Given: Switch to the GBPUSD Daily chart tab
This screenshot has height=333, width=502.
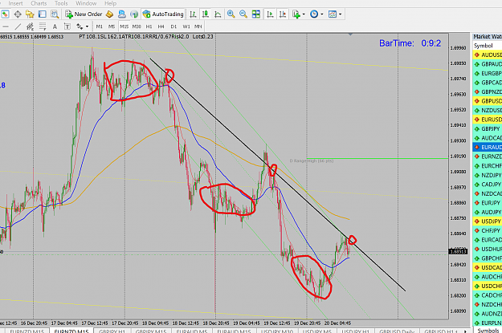Looking at the screenshot, I should pos(397,331).
